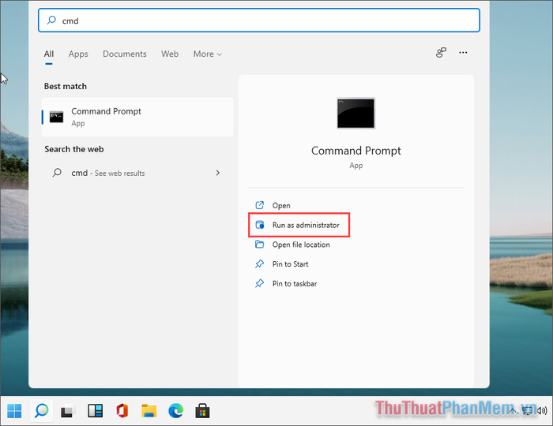Click the search box containing cmd
The width and height of the screenshot is (553, 426).
[259, 21]
